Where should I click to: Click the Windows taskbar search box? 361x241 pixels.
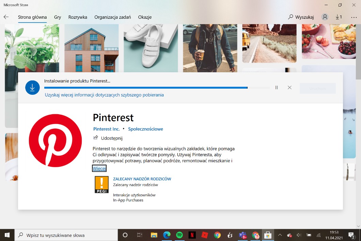66,235
